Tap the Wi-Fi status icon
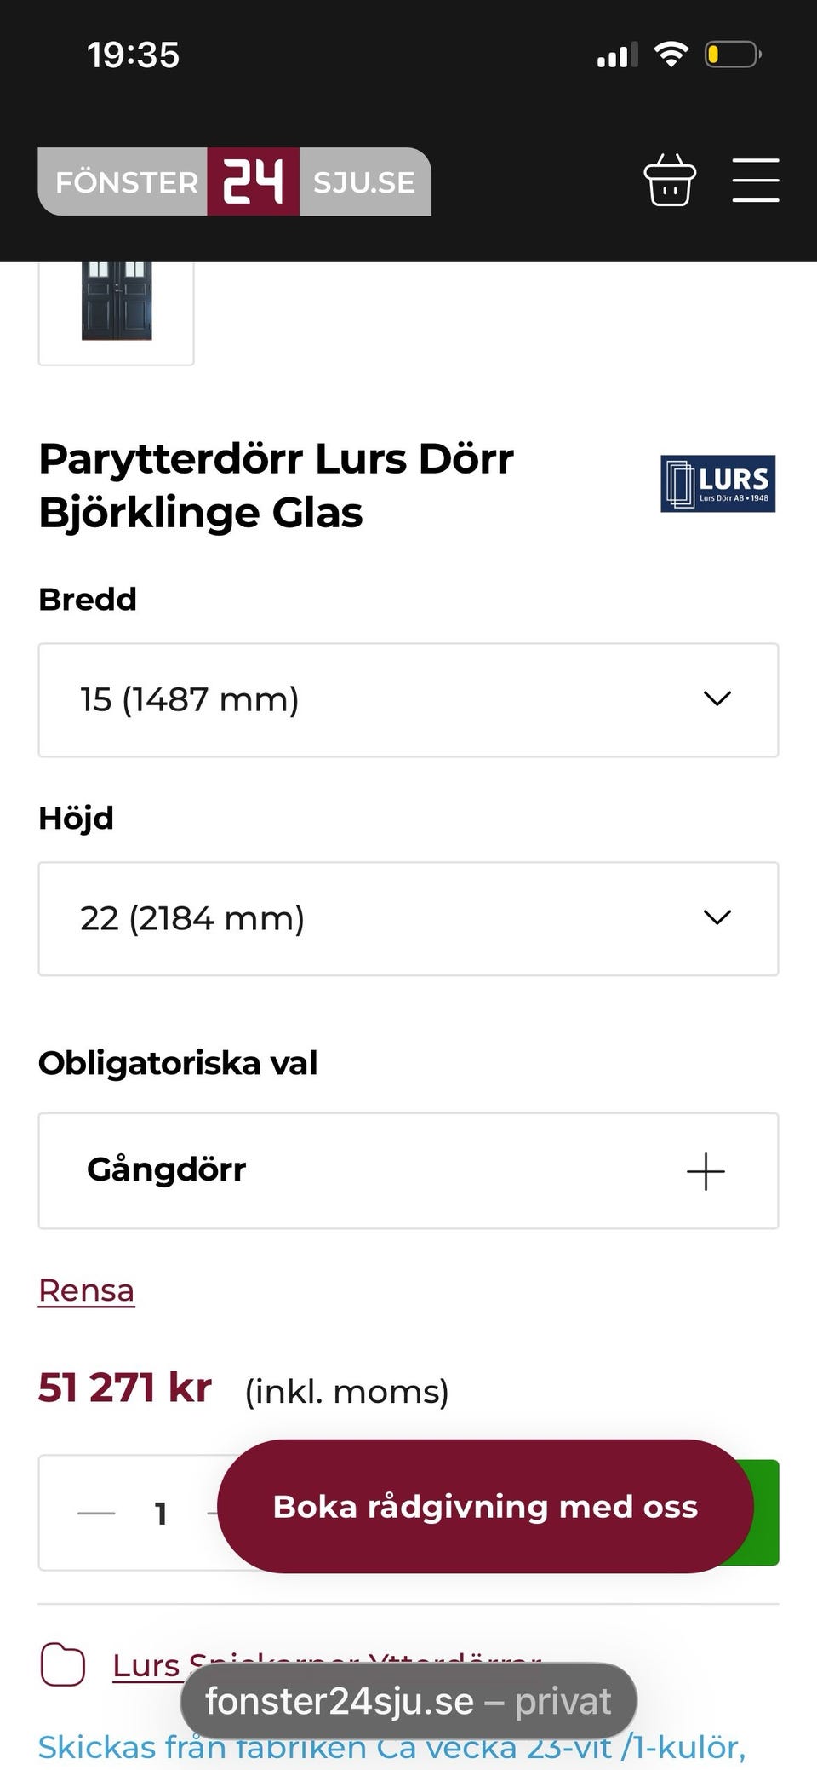Viewport: 817px width, 1770px height. coord(671,55)
